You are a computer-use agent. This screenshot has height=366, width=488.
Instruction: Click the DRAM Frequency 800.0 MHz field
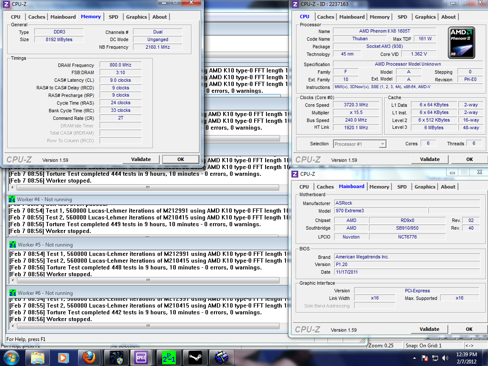(120, 65)
